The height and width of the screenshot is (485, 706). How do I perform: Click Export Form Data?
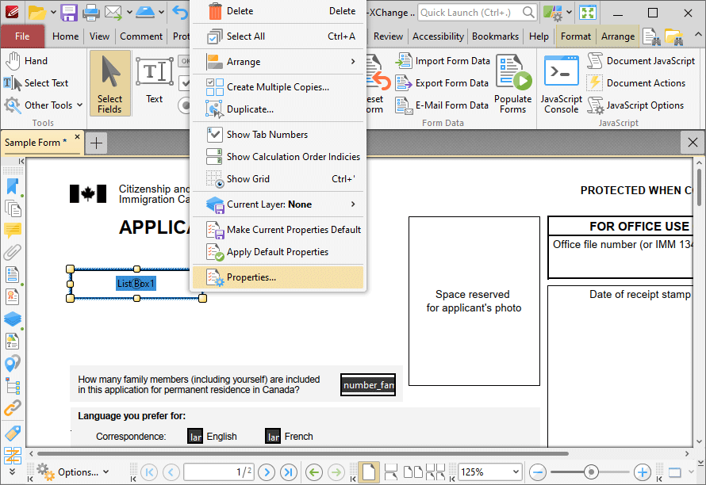[x=442, y=82]
